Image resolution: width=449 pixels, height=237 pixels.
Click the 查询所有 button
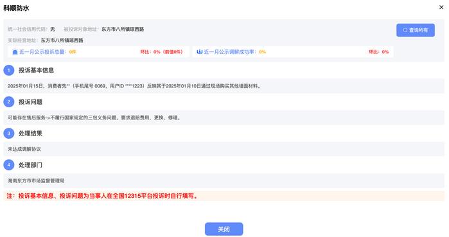[x=415, y=30]
